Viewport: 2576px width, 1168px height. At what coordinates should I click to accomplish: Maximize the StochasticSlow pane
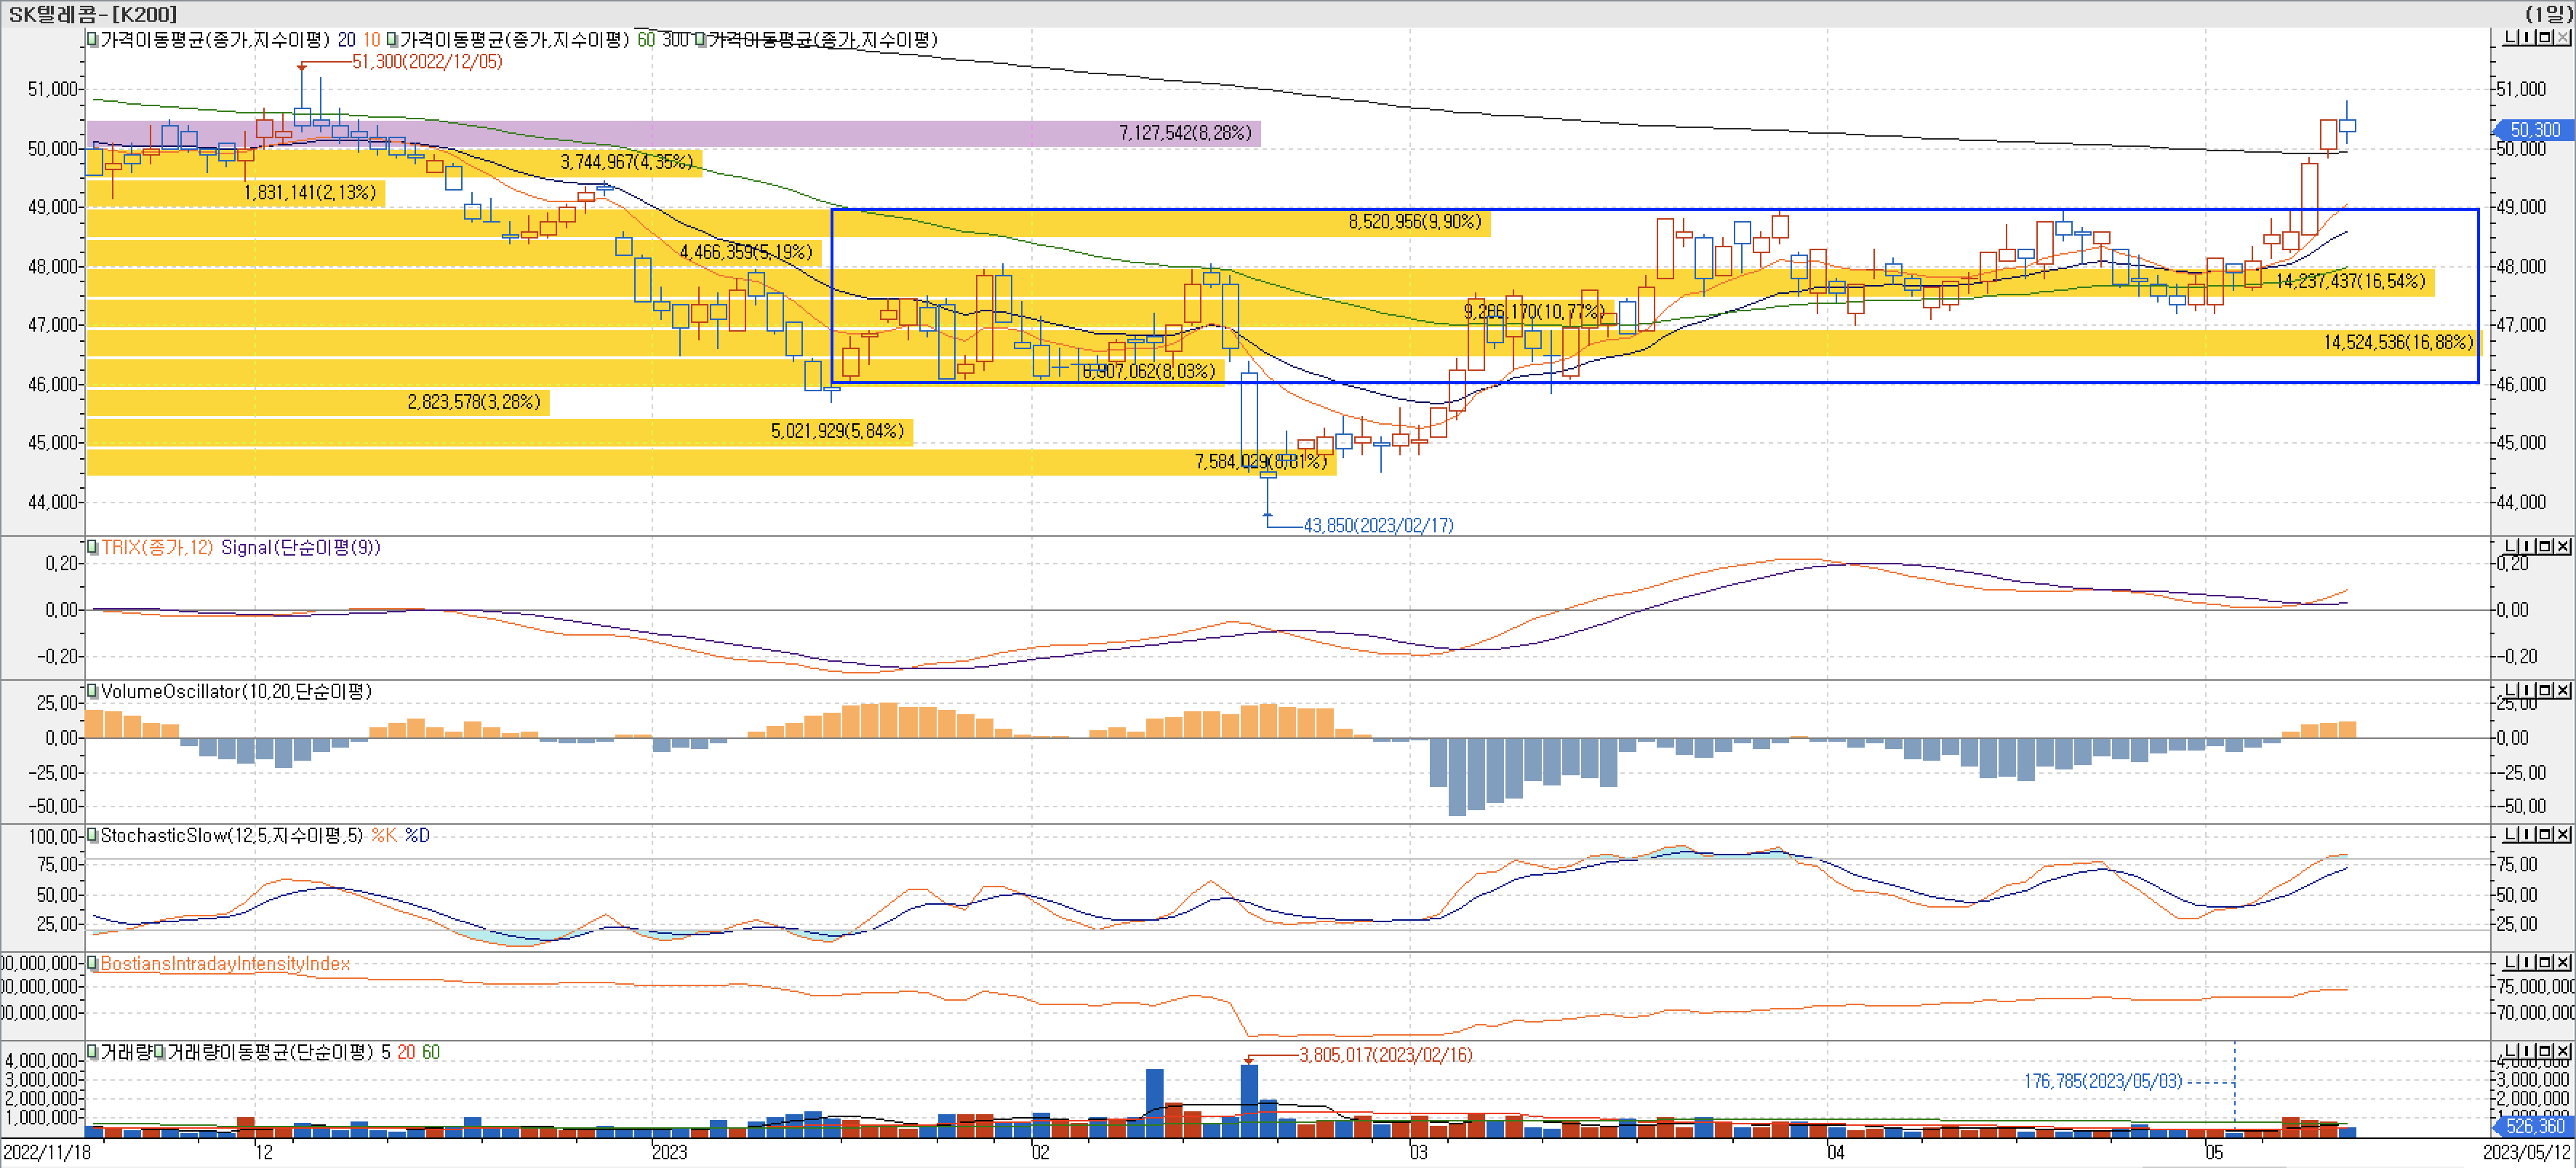point(2545,834)
